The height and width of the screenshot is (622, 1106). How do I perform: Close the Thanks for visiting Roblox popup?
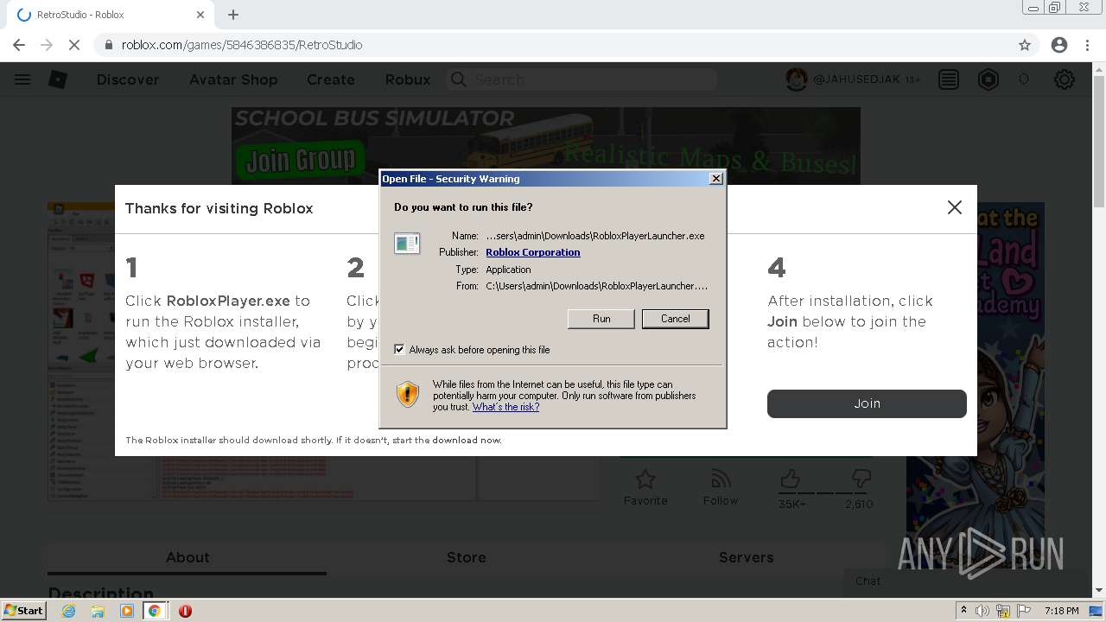point(954,207)
